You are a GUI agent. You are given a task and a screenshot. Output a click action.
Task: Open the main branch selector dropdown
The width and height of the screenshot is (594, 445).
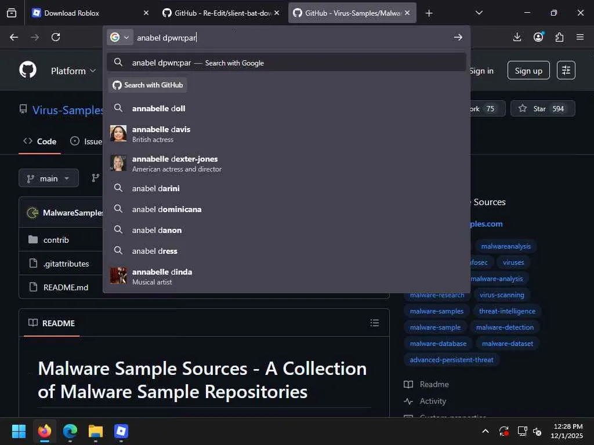tap(49, 178)
